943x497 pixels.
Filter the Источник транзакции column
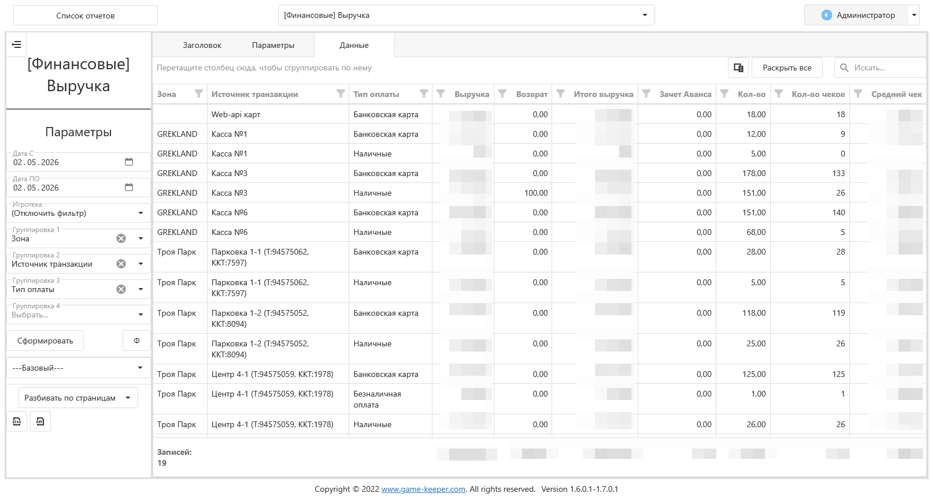[x=341, y=94]
